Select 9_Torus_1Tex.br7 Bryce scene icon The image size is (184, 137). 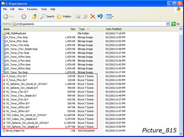[x=4, y=76]
